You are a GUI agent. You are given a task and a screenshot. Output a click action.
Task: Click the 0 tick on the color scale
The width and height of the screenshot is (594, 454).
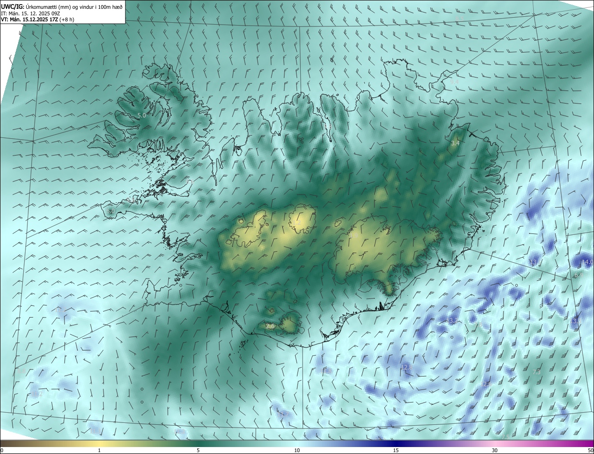pyautogui.click(x=2, y=450)
